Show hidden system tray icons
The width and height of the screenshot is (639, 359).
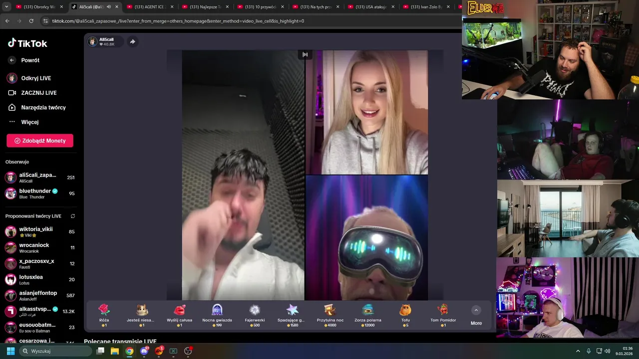pos(578,351)
